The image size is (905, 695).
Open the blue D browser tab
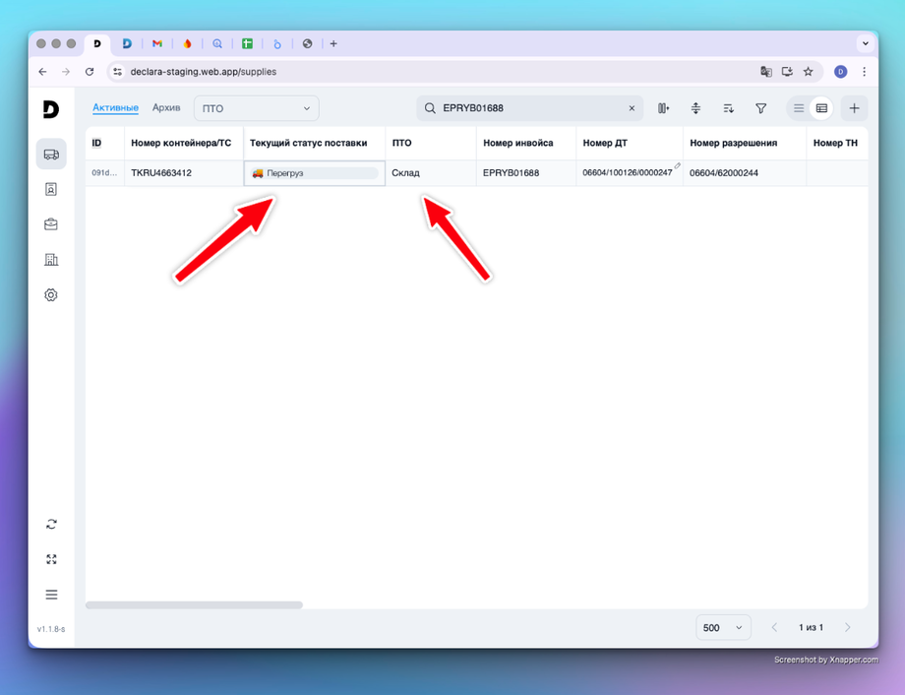(127, 44)
